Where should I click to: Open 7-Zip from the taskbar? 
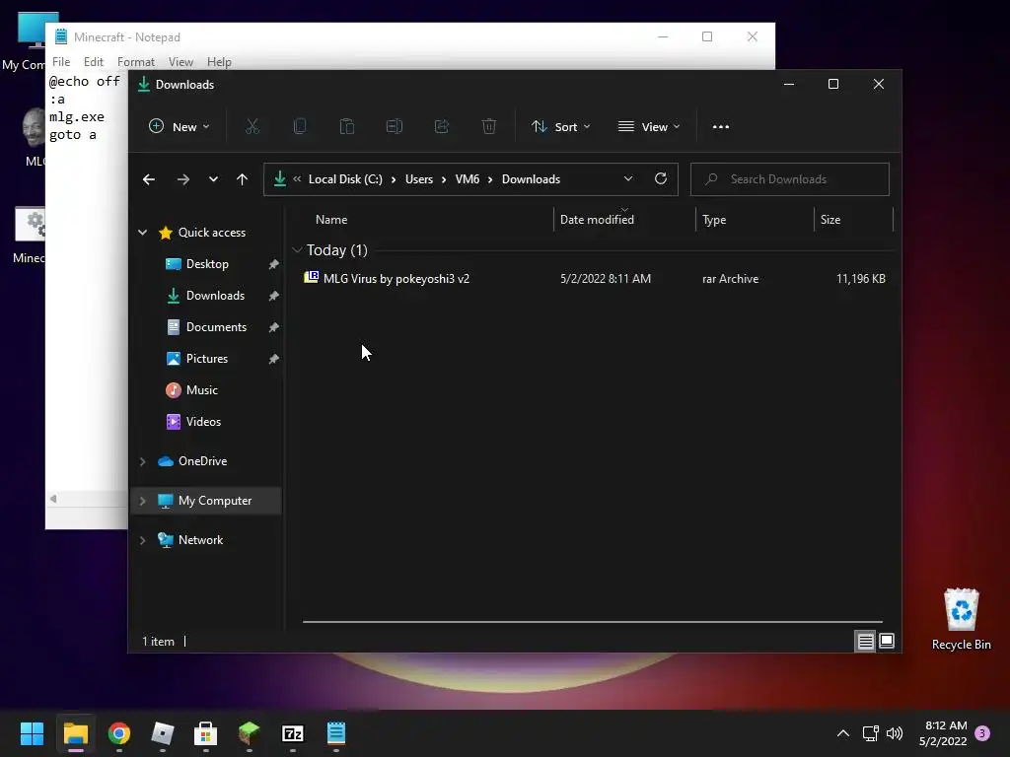pyautogui.click(x=292, y=733)
